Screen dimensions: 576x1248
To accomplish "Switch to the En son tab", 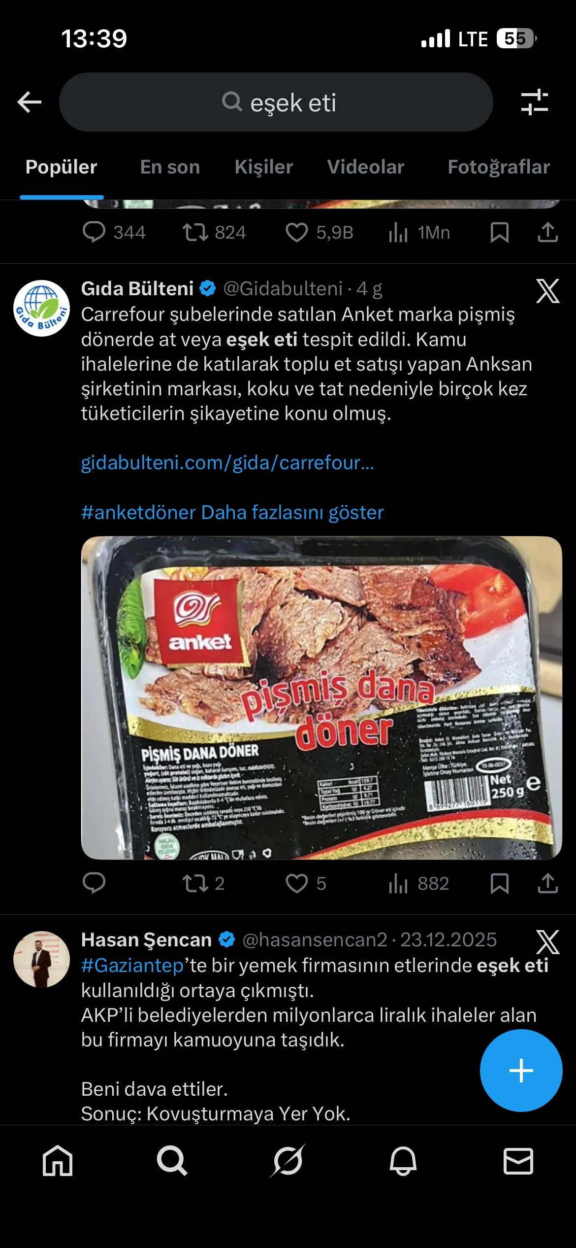I will pos(170,167).
